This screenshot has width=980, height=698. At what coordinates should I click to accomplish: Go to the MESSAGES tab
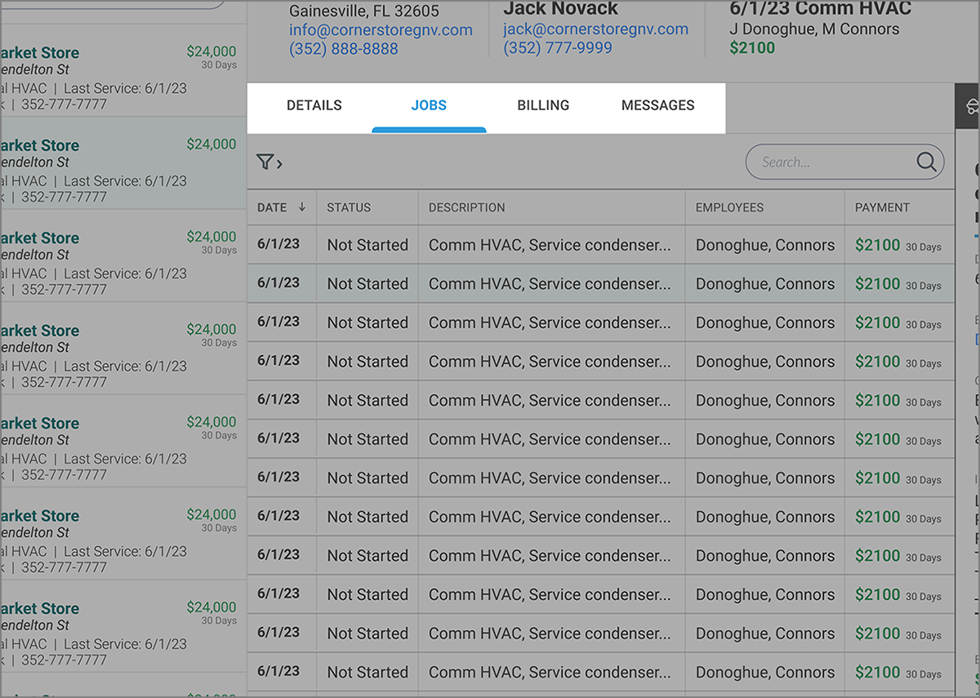click(x=658, y=105)
